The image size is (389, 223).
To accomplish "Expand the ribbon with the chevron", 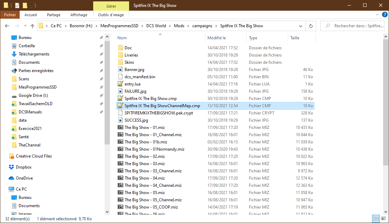I will pyautogui.click(x=377, y=14).
